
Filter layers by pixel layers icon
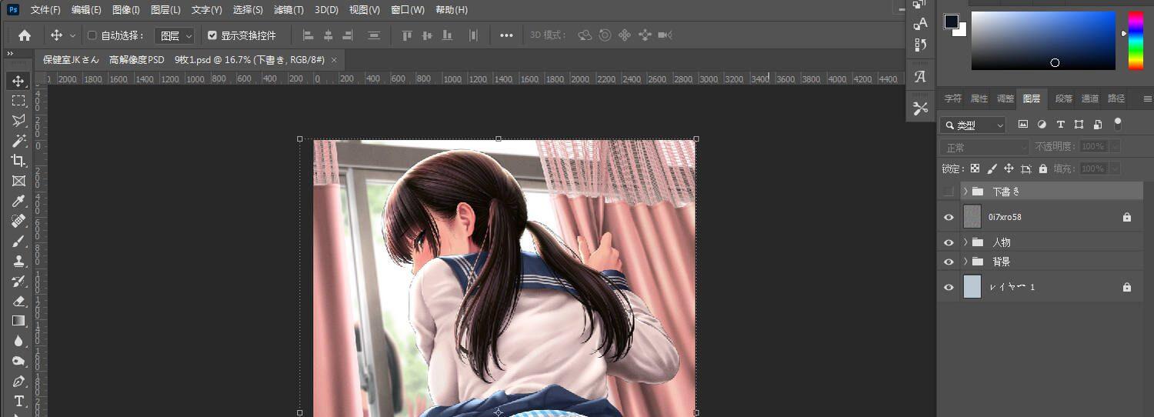click(x=1023, y=125)
